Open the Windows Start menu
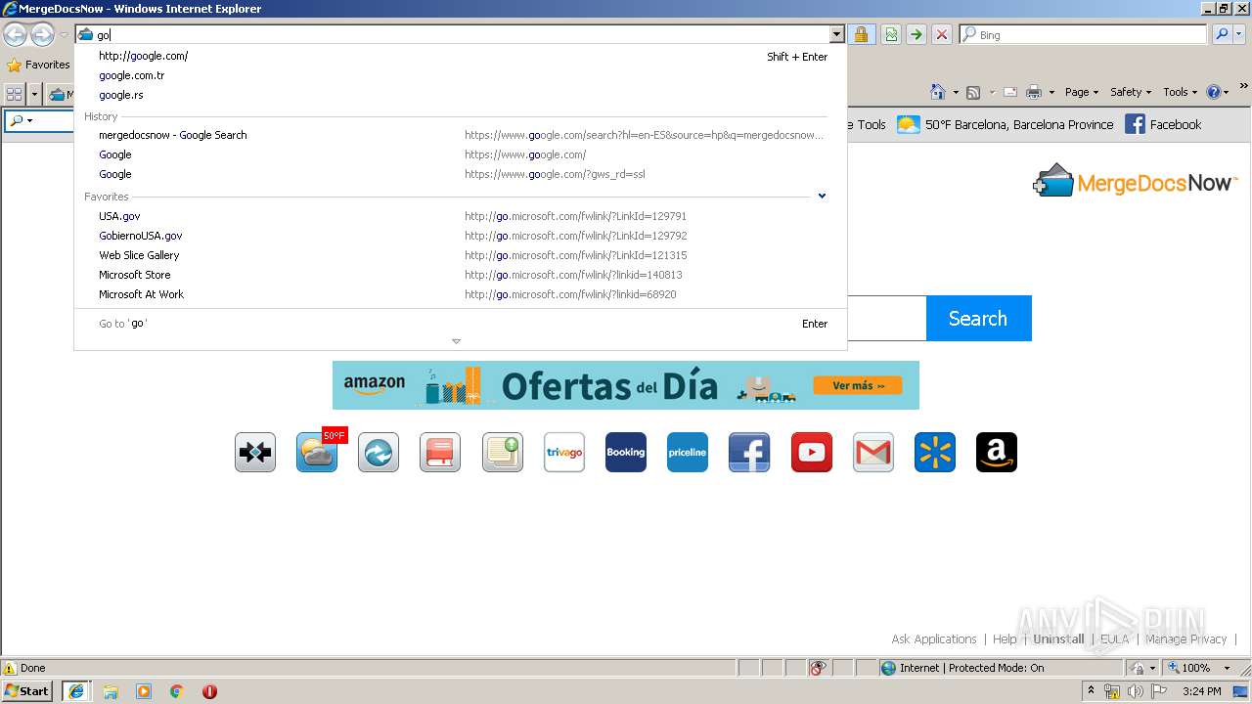Screen dimensions: 1252x704 click(x=27, y=691)
